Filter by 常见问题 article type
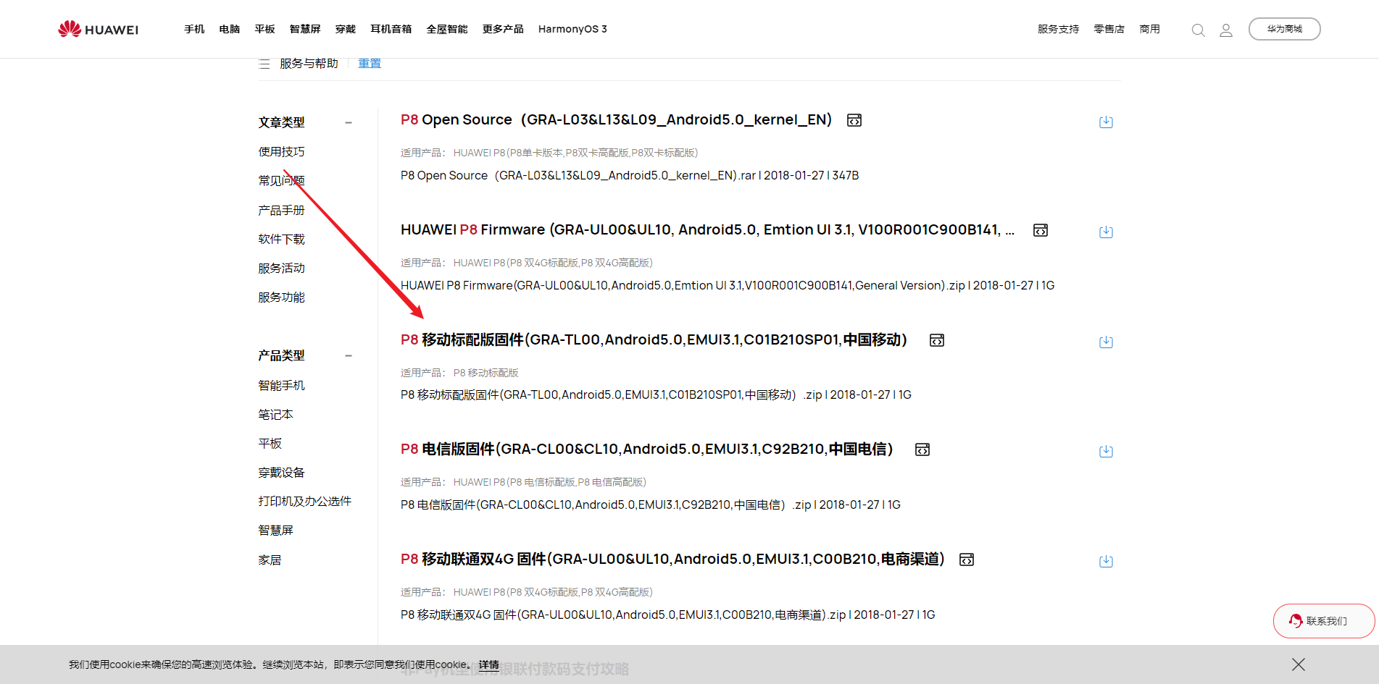Screen dimensions: 1379x684 click(x=282, y=181)
